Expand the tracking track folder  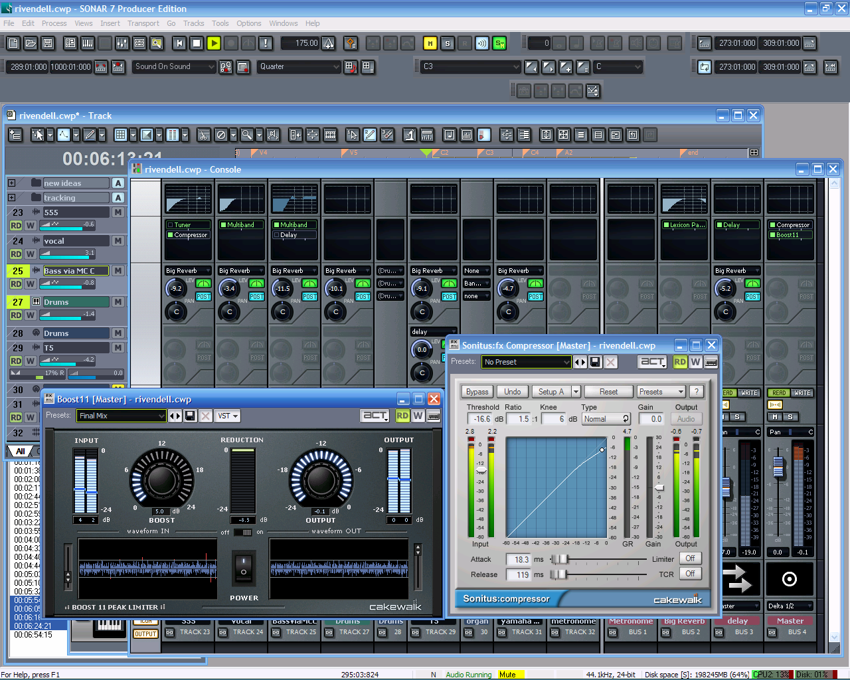(11, 197)
